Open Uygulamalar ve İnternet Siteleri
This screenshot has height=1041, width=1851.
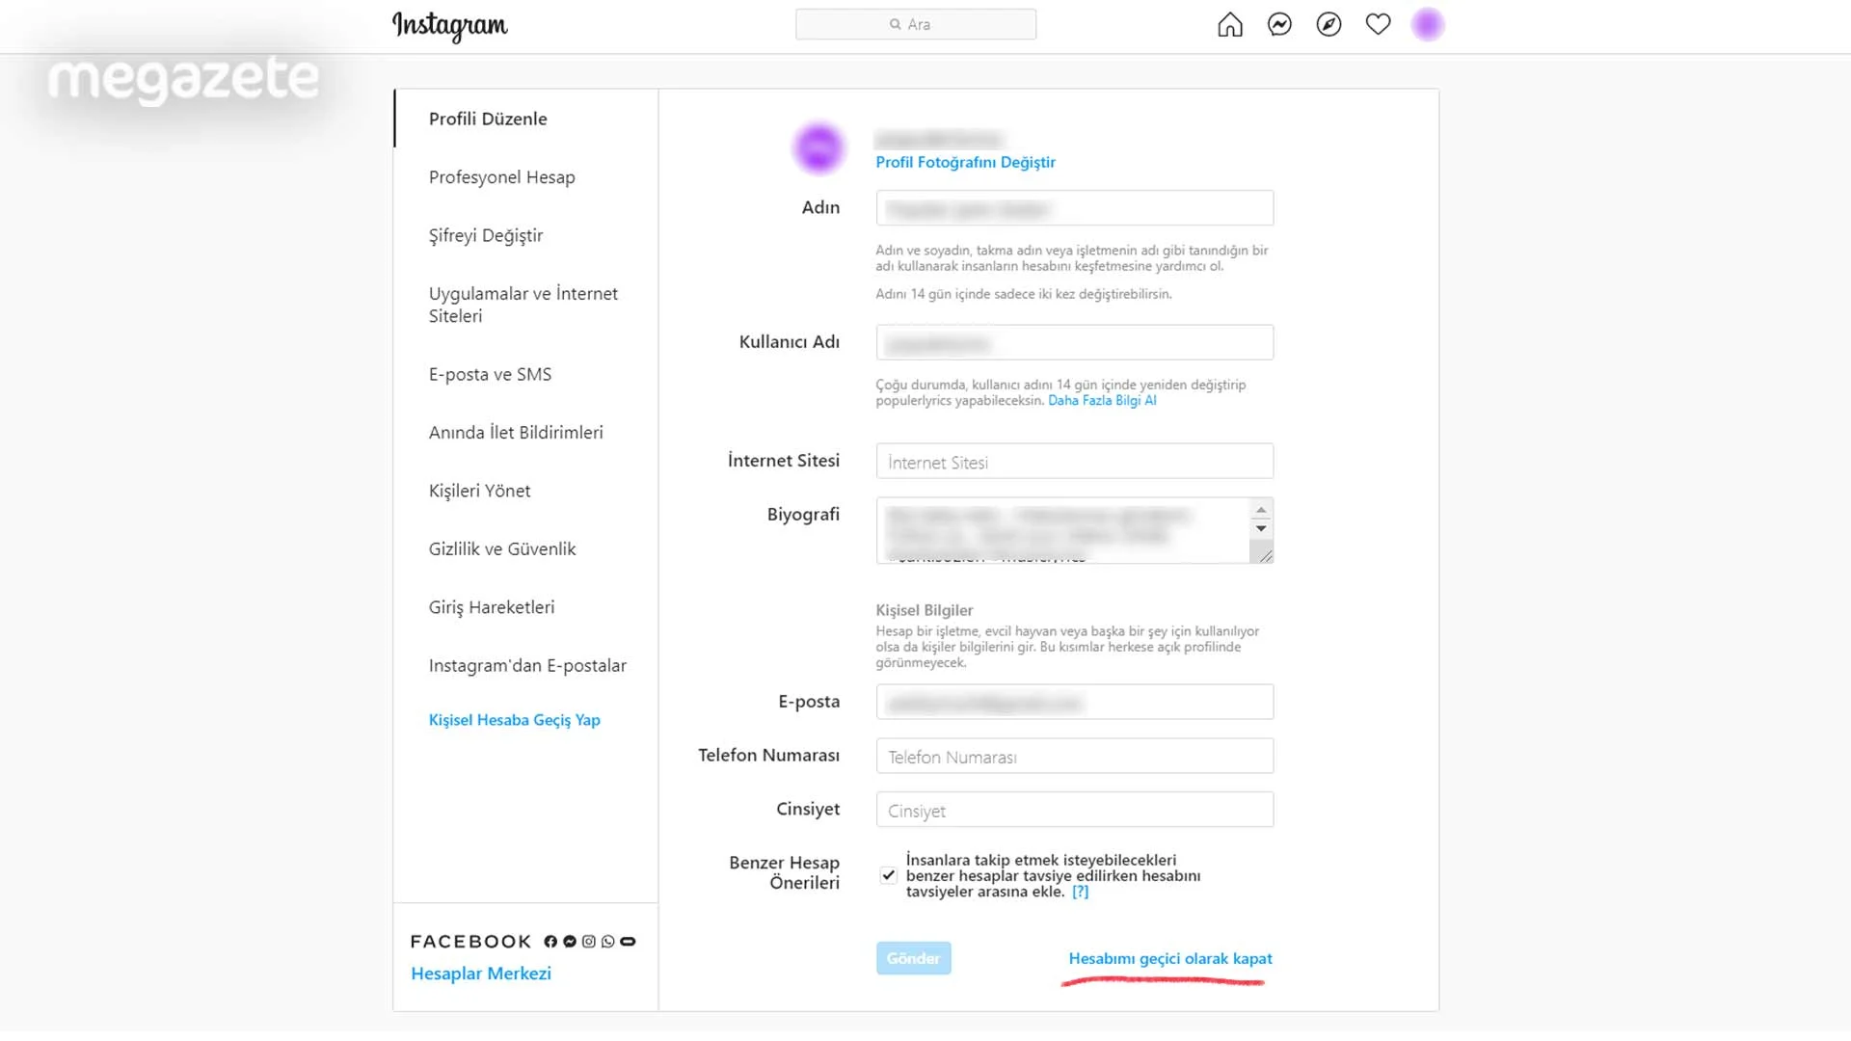(x=523, y=305)
